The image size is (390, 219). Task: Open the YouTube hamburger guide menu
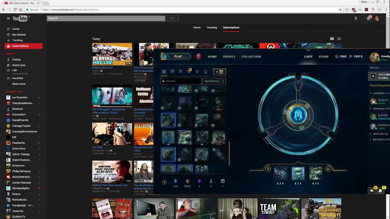(x=8, y=19)
